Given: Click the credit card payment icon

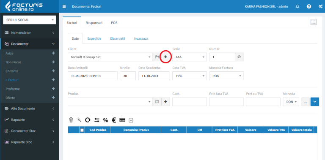Looking at the screenshot, I should coord(122,120).
